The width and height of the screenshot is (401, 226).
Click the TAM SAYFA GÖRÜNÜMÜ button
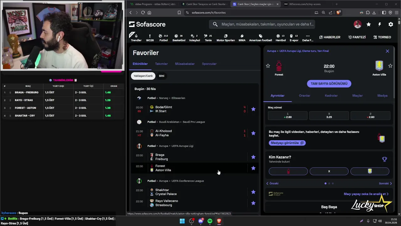(329, 84)
